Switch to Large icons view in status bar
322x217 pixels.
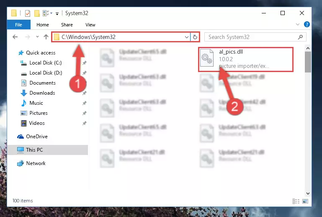(305, 201)
